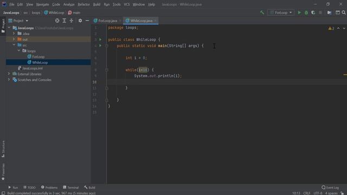The width and height of the screenshot is (347, 195).
Task: Expand Scratches and Consoles node
Action: (9, 80)
